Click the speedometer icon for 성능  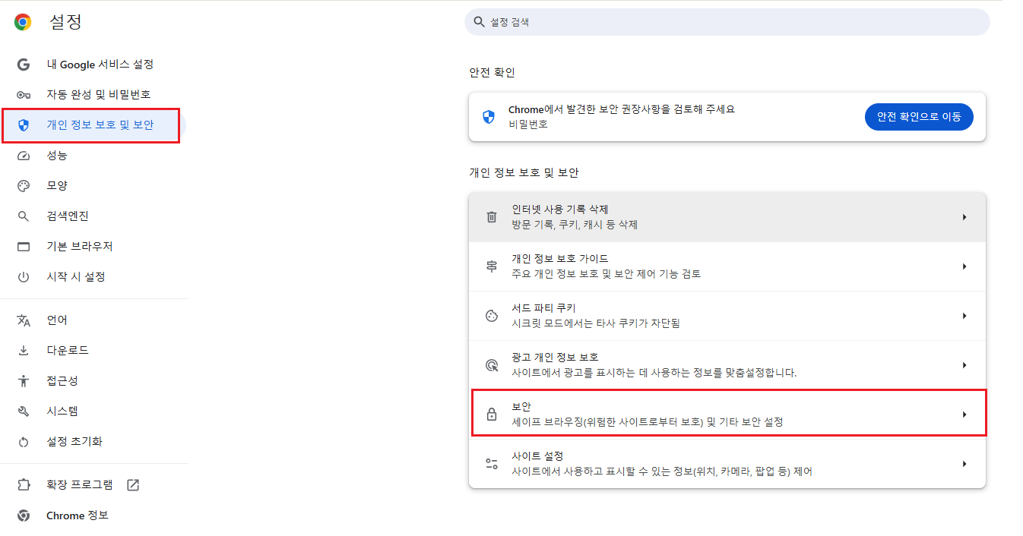[x=24, y=156]
